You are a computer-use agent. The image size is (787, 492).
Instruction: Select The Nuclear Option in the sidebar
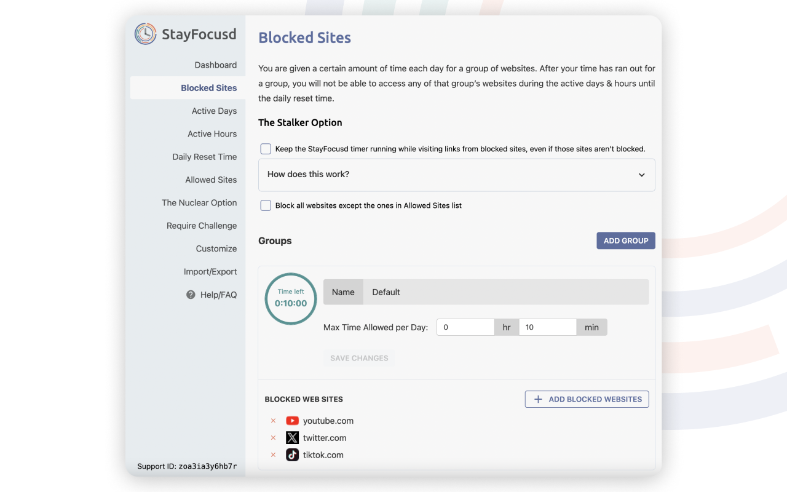click(199, 202)
